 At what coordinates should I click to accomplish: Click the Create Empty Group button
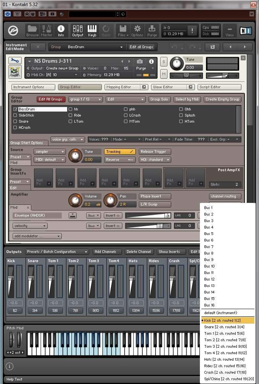tap(222, 99)
